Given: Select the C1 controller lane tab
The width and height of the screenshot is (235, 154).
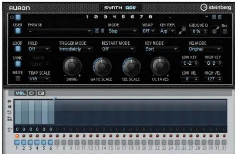Looking at the screenshot, I should (32, 93).
